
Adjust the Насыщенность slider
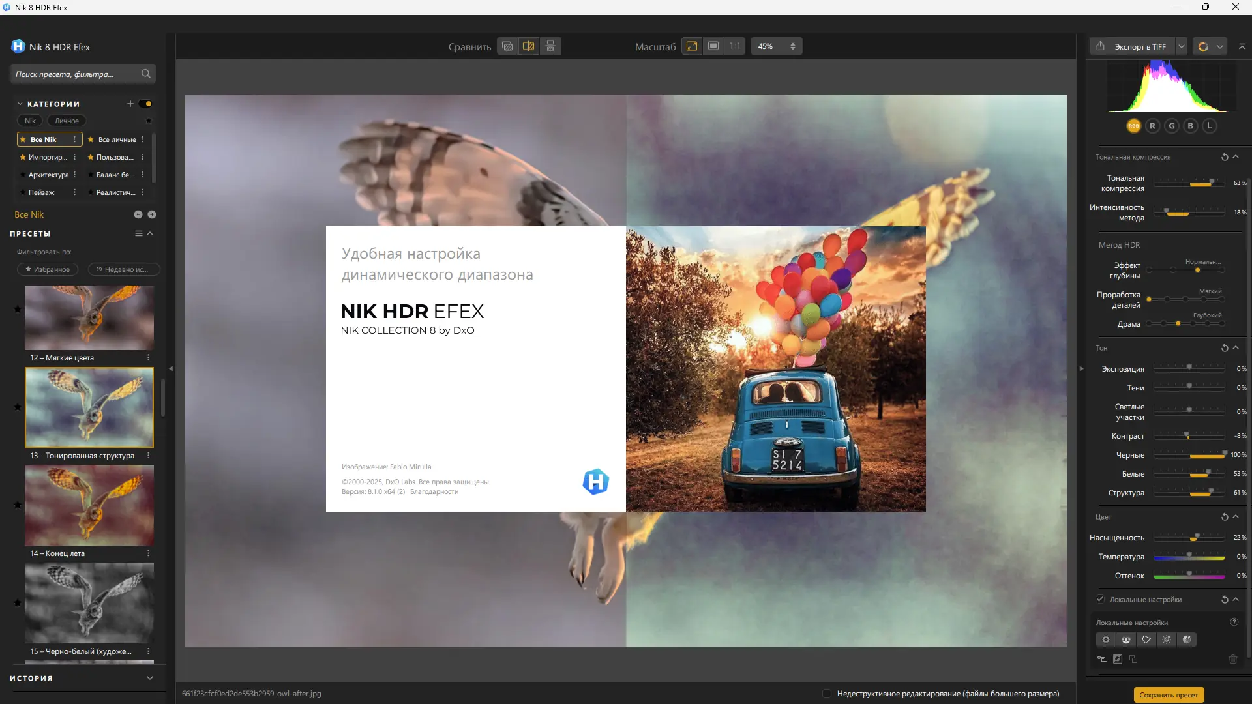(1195, 538)
